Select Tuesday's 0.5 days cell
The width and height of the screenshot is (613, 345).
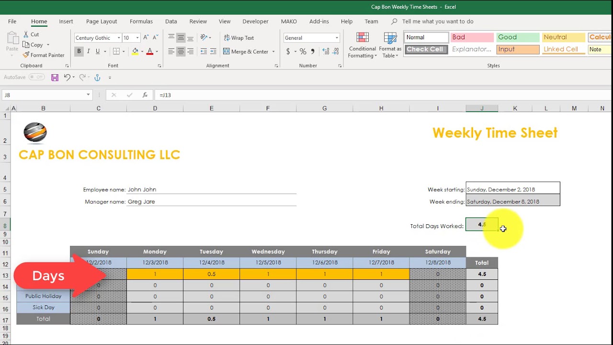coord(211,274)
